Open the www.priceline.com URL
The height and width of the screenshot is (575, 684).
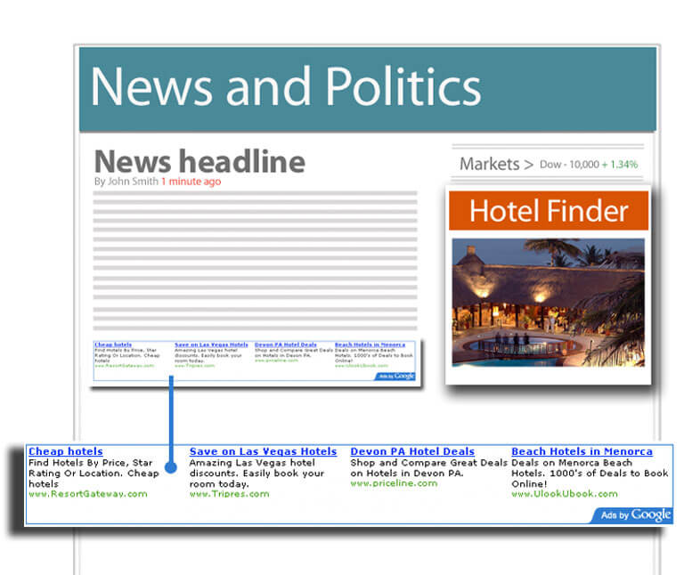click(394, 483)
